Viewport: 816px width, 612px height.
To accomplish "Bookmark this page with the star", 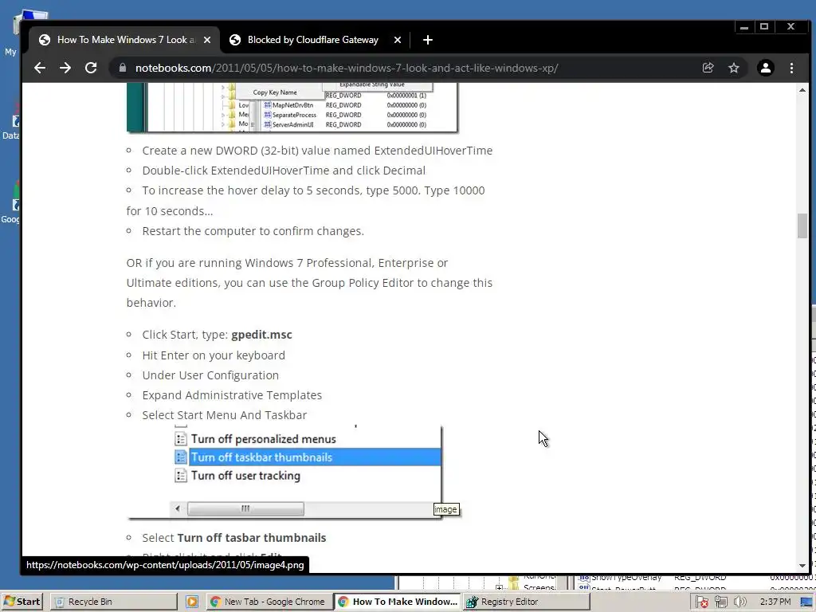I will tap(734, 69).
